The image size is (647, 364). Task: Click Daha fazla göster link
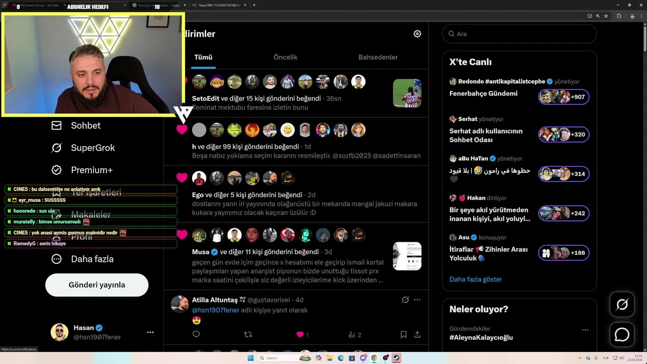pos(476,279)
